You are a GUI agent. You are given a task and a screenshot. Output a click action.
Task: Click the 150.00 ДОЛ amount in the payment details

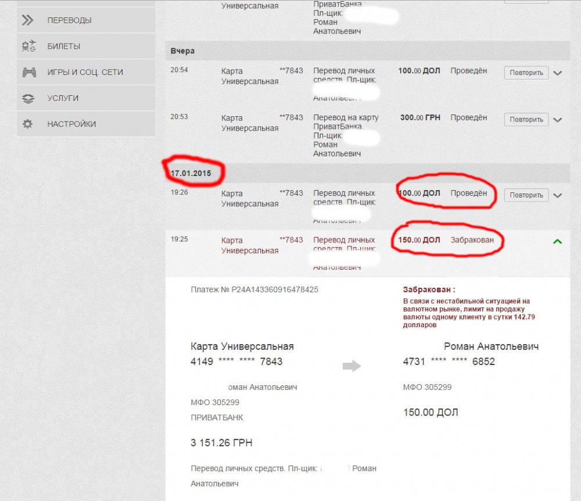coord(431,413)
